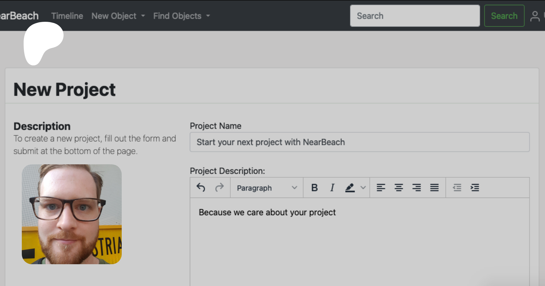
Task: Go to the Timeline page
Action: coord(67,16)
